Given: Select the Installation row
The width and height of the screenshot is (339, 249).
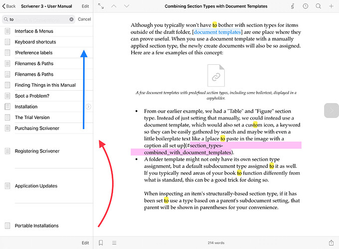Looking at the screenshot, I should (x=46, y=107).
